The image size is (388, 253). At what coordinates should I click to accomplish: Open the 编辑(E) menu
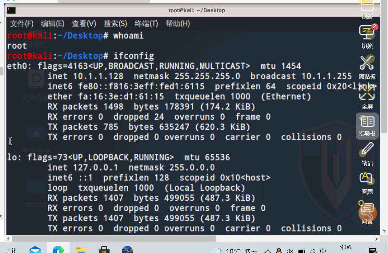tap(53, 24)
